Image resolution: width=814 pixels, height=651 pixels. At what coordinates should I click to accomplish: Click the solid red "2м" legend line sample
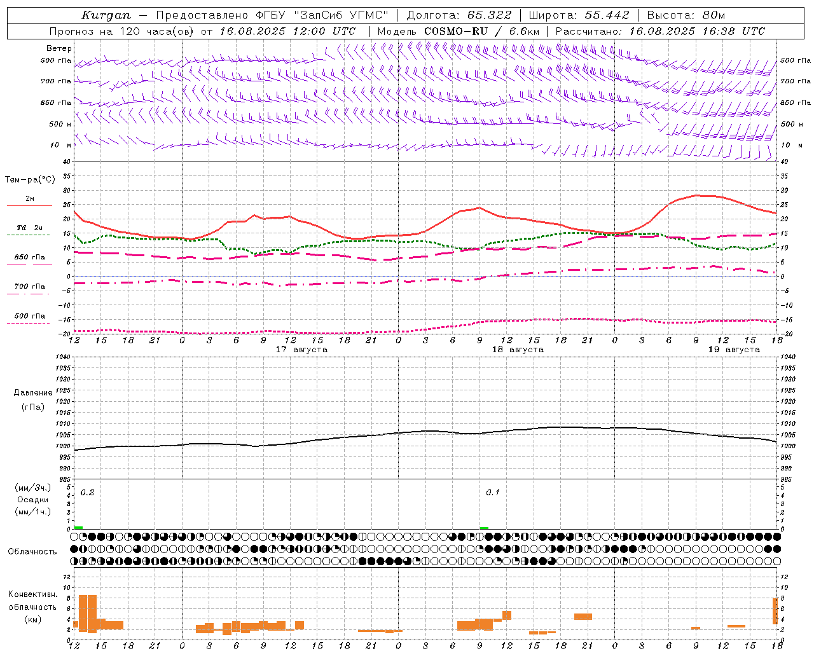(x=29, y=206)
